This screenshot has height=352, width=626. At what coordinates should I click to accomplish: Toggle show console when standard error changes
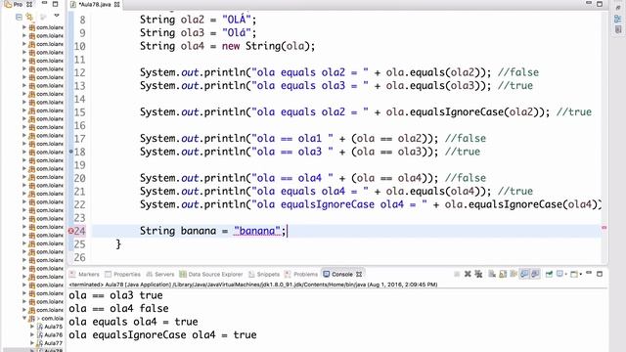coord(535,274)
